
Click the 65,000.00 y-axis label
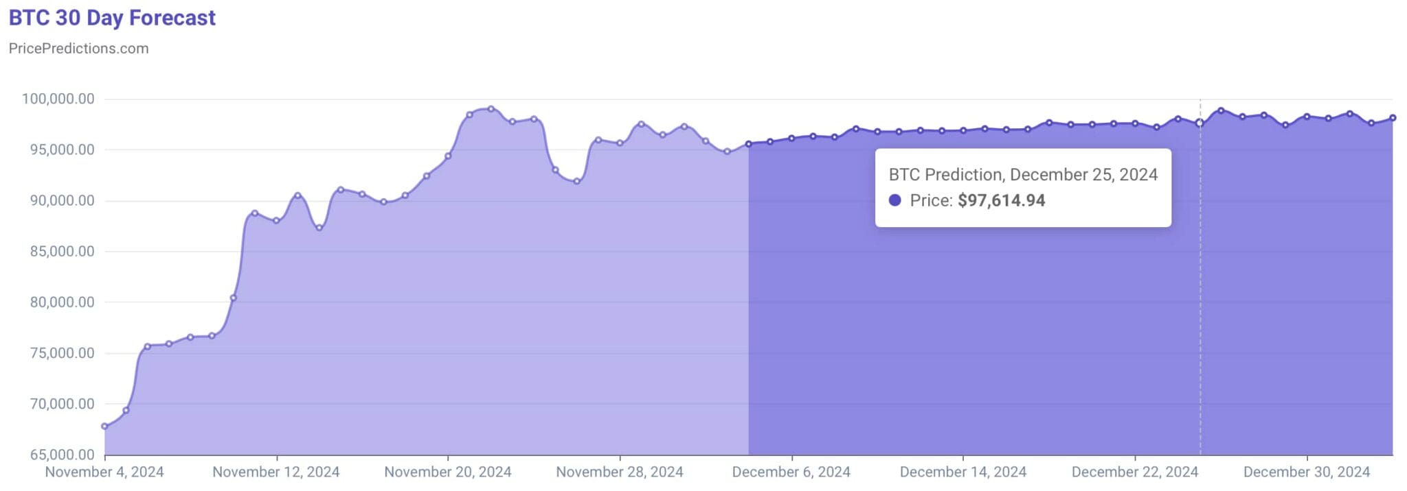pos(62,455)
